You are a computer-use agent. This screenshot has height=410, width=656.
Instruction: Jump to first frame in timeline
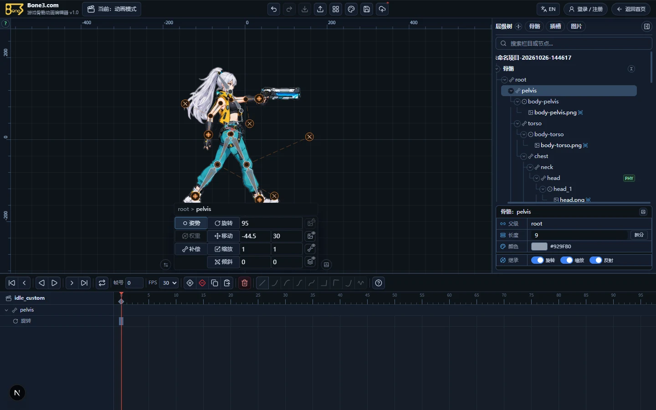pyautogui.click(x=12, y=283)
